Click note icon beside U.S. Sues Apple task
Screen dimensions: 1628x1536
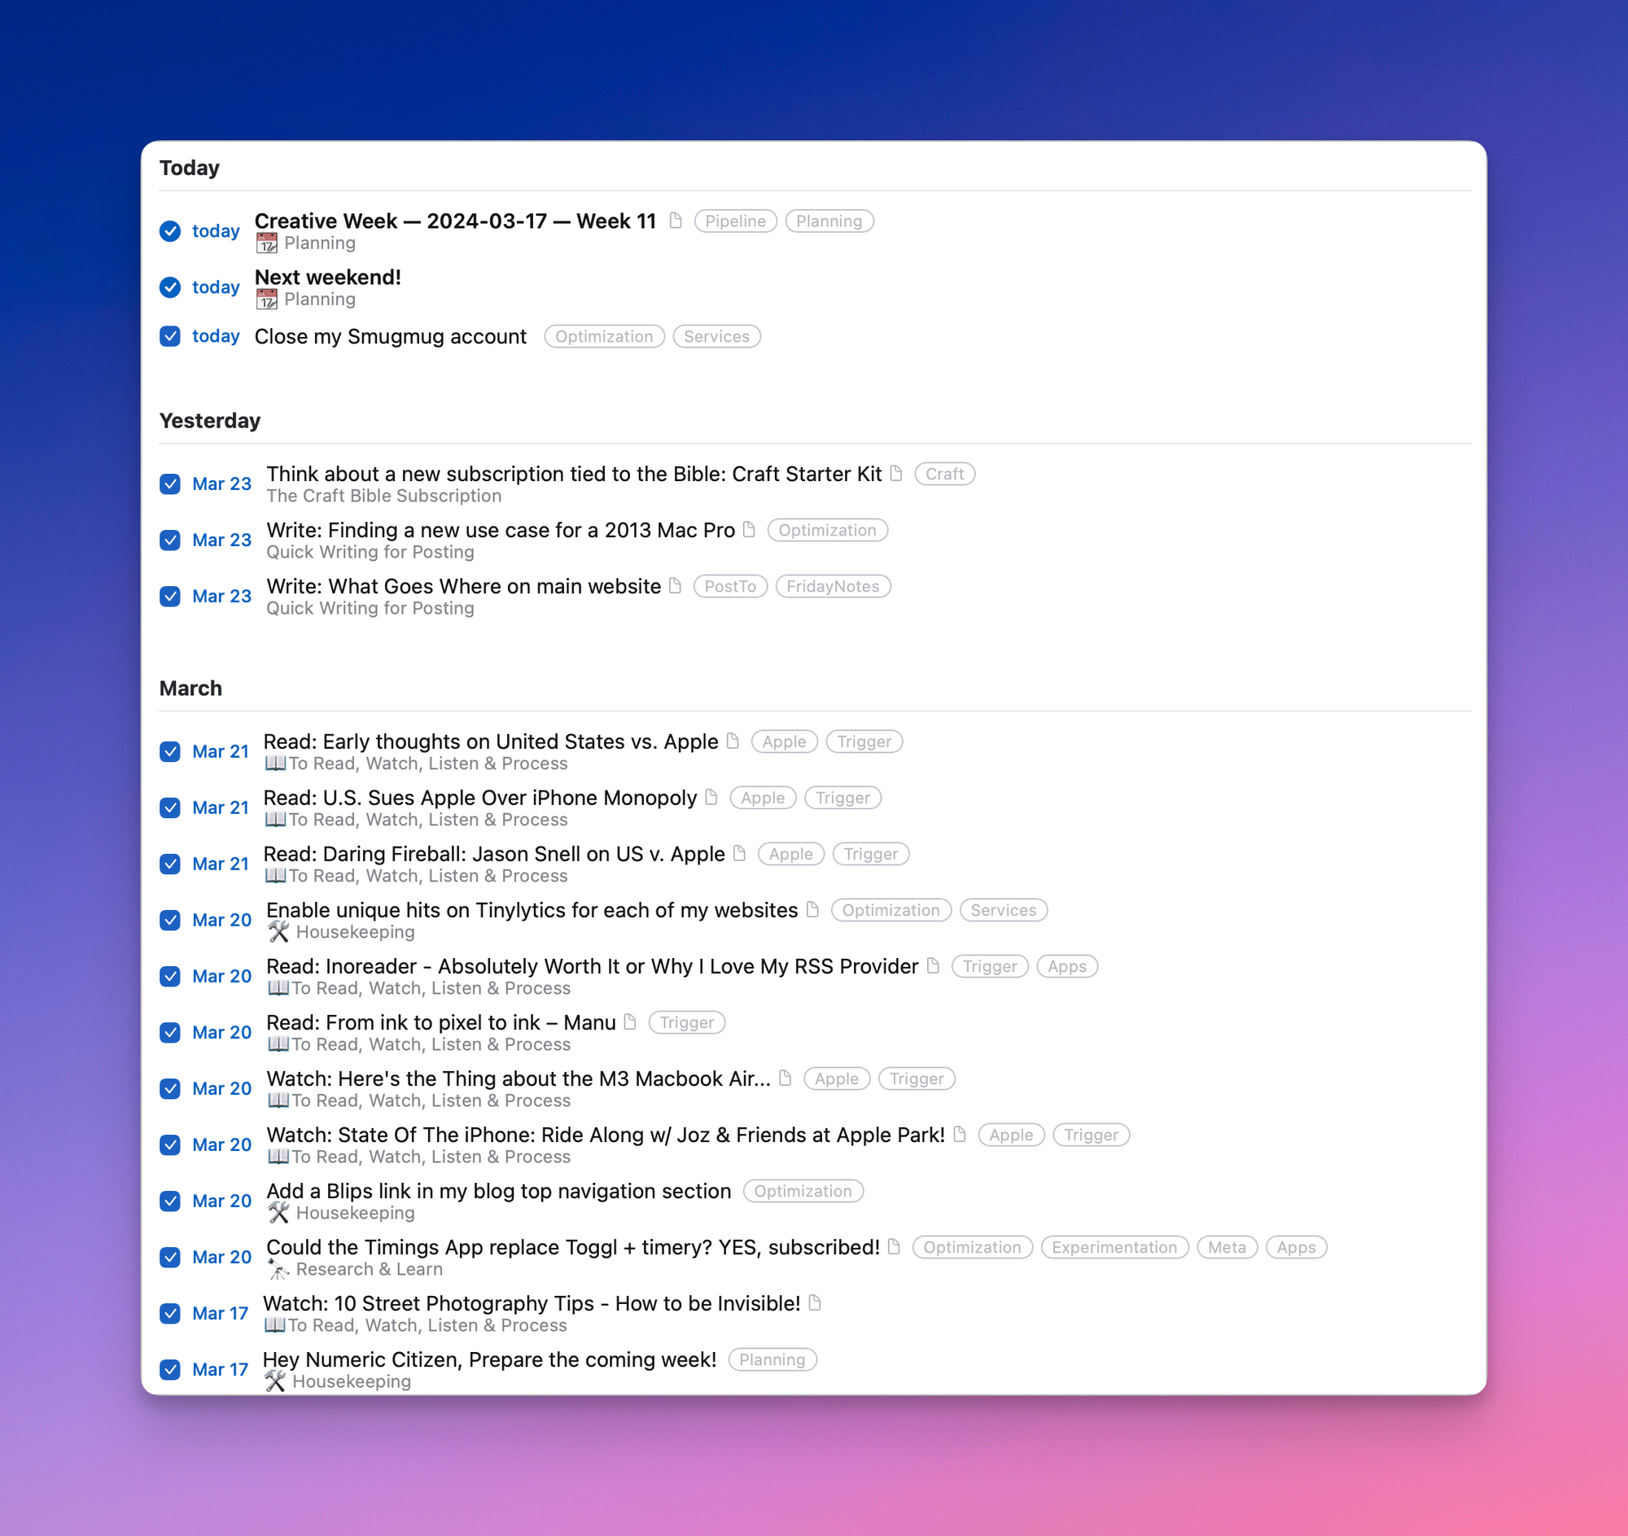click(x=711, y=797)
